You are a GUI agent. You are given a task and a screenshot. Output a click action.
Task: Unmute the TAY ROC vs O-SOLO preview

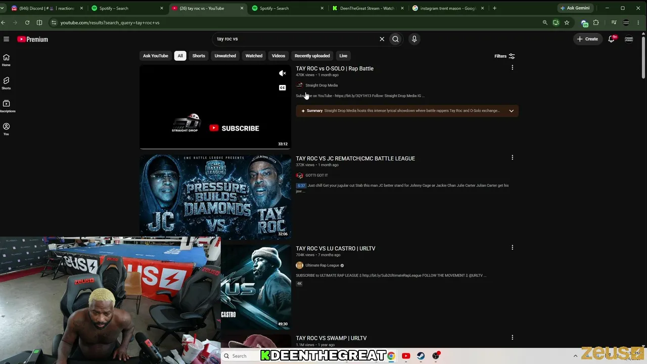tap(283, 74)
